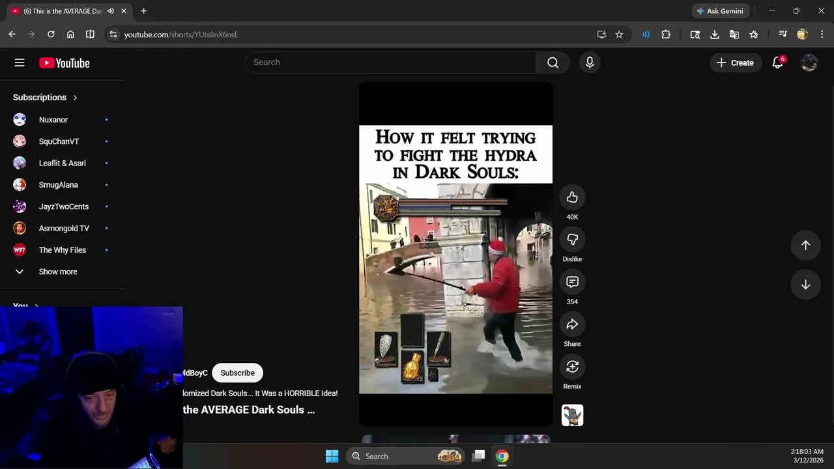Open the search-in-page extension icon

click(695, 35)
